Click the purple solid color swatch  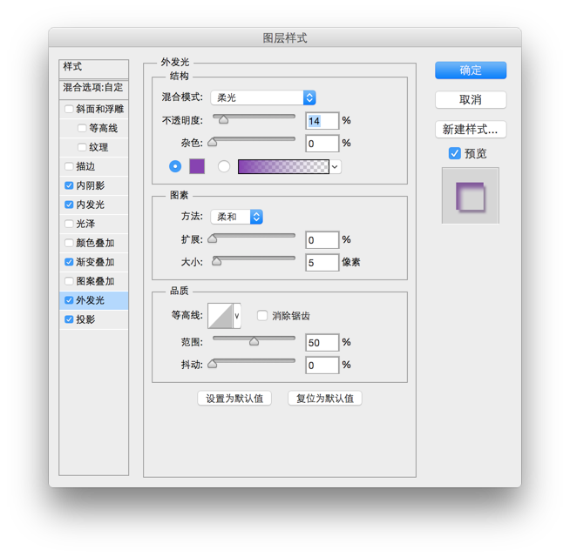pyautogui.click(x=197, y=166)
